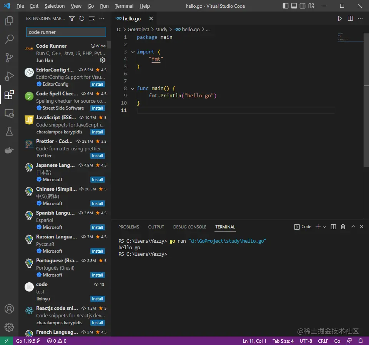The height and width of the screenshot is (345, 369).
Task: Install EditorConfig extension
Action: pyautogui.click(x=97, y=84)
